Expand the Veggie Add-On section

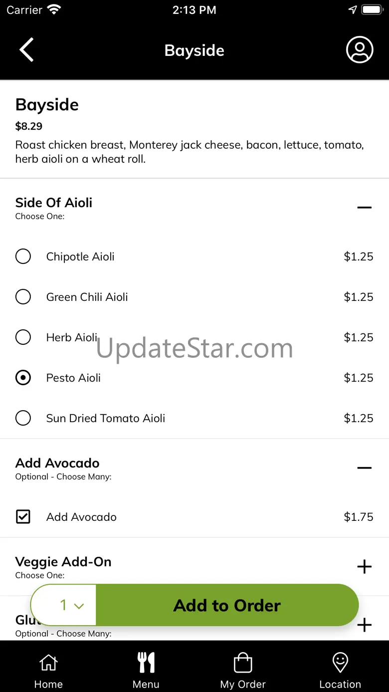click(365, 567)
